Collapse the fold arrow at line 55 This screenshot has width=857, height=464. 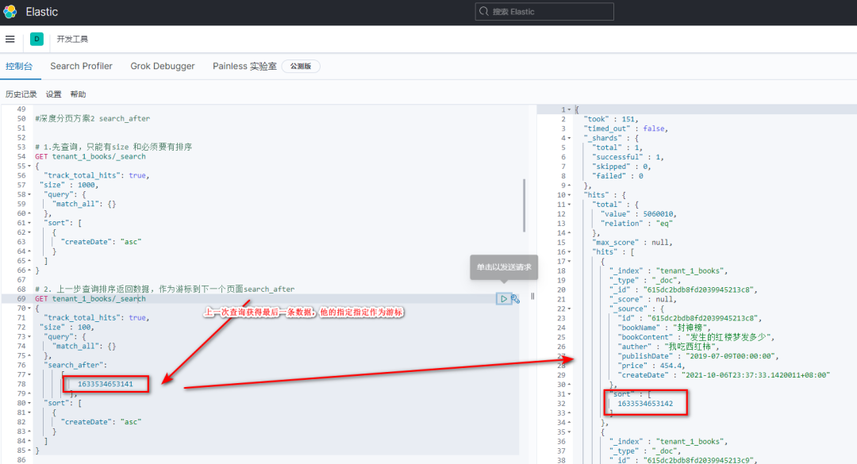[29, 166]
